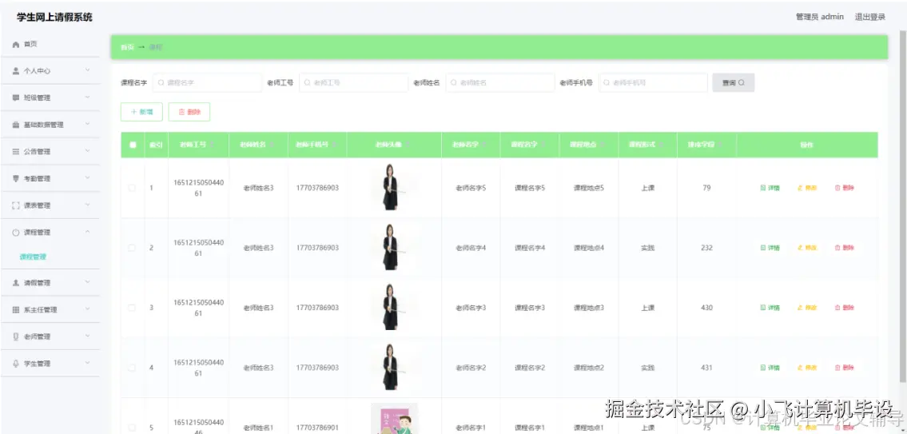Click the person icon beside 个人中心
907x434 pixels.
16,71
